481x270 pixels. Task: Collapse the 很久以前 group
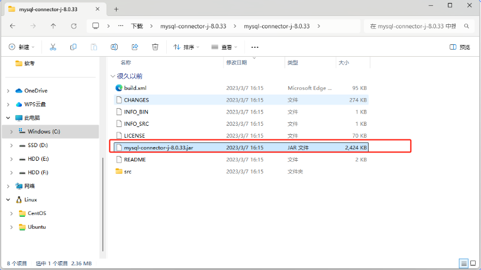pos(112,76)
